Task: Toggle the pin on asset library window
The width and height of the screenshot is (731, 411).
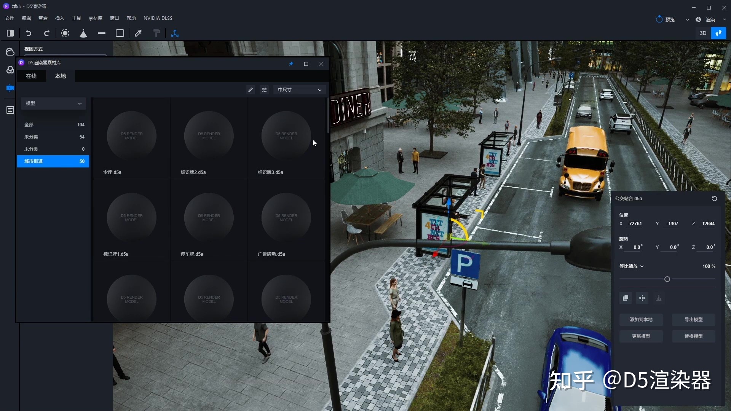Action: point(291,64)
